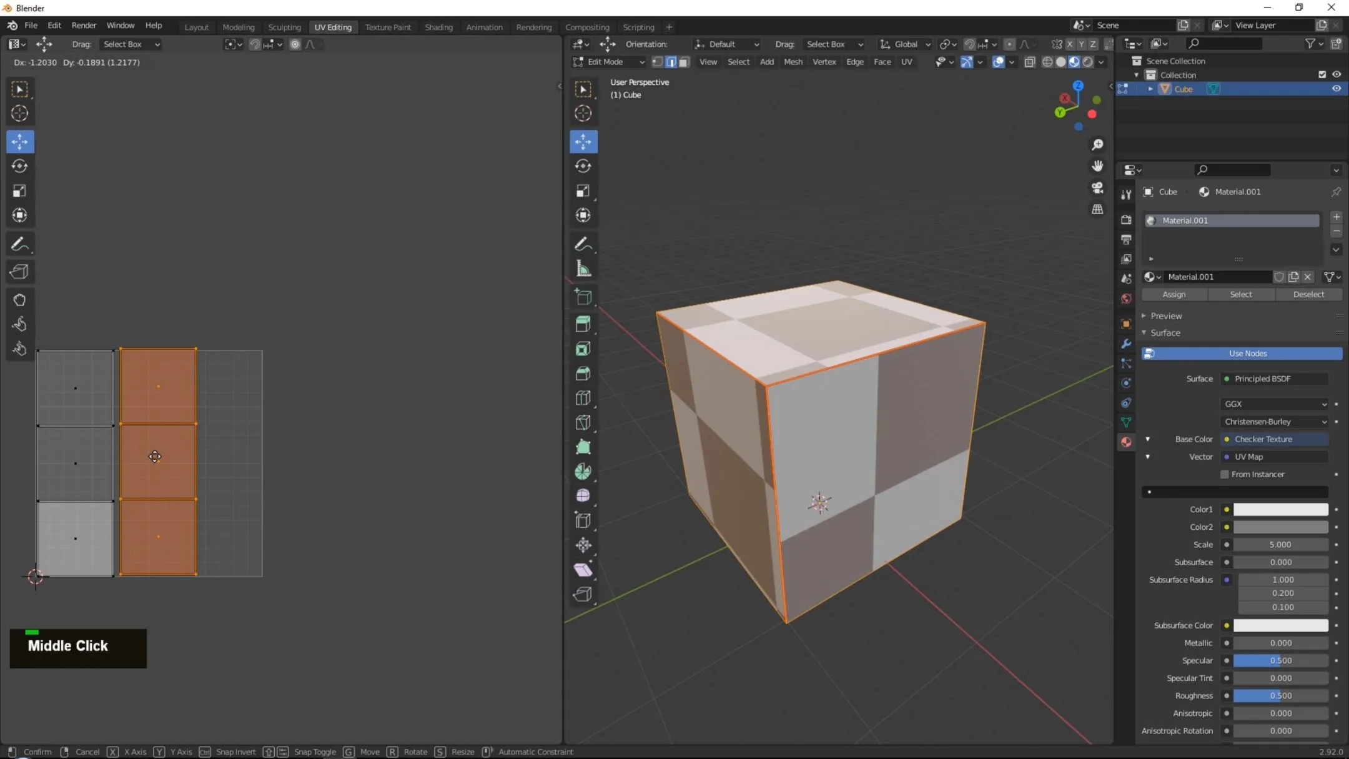Open the Shading workspace tab

pos(437,26)
